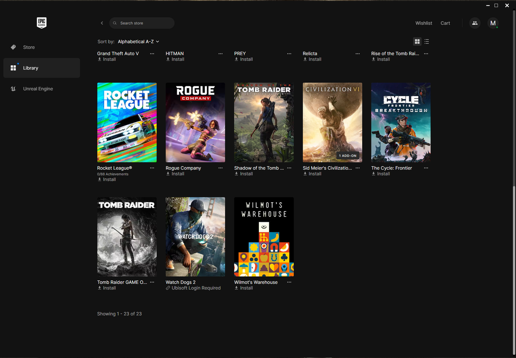Install Rise of the Tomb Raider

pos(381,59)
